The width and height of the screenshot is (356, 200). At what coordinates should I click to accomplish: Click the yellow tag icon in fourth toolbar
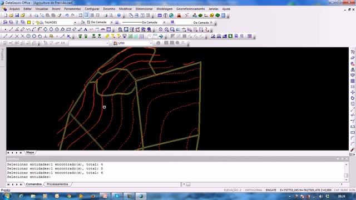click(107, 36)
